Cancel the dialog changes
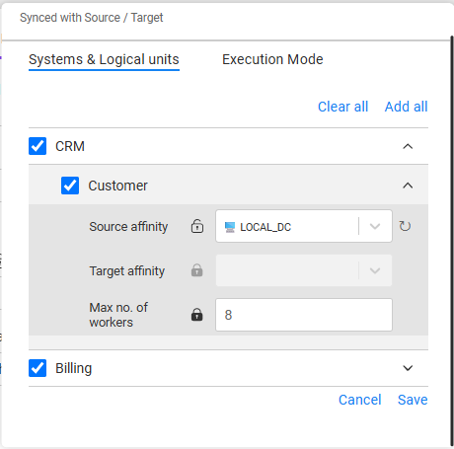 pos(360,400)
